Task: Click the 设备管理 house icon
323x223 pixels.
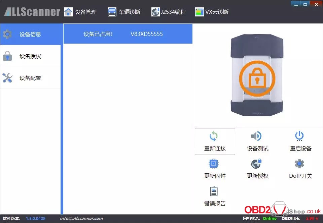Action: click(x=68, y=12)
